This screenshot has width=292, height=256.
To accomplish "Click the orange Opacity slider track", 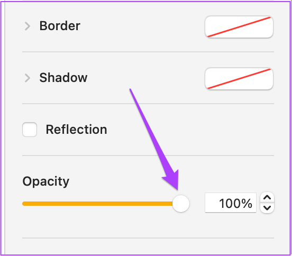I will [98, 204].
